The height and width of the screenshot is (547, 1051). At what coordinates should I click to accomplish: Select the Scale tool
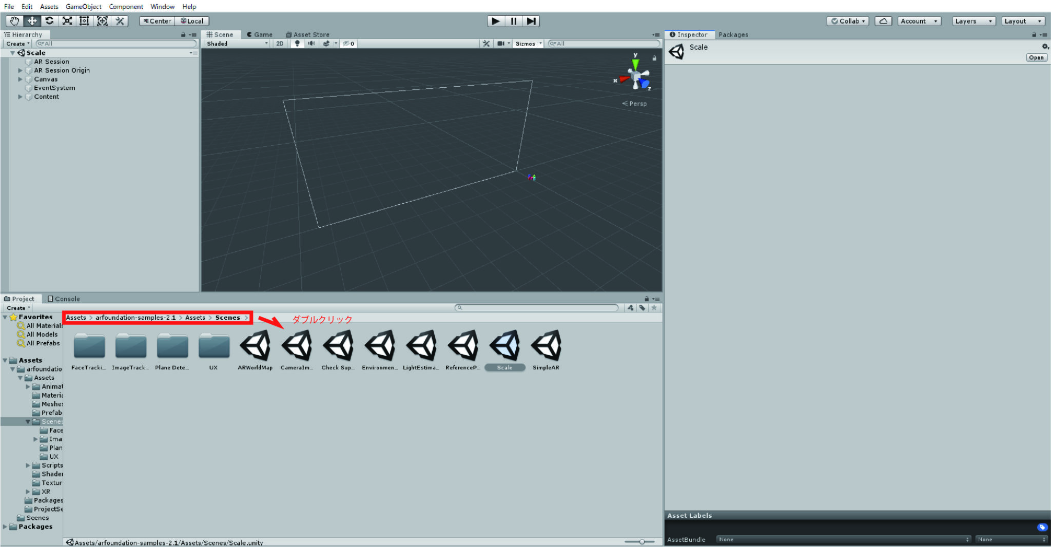tap(68, 21)
